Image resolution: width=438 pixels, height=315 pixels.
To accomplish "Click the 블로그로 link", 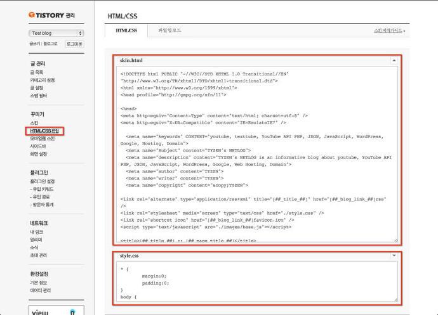I will pyautogui.click(x=50, y=44).
